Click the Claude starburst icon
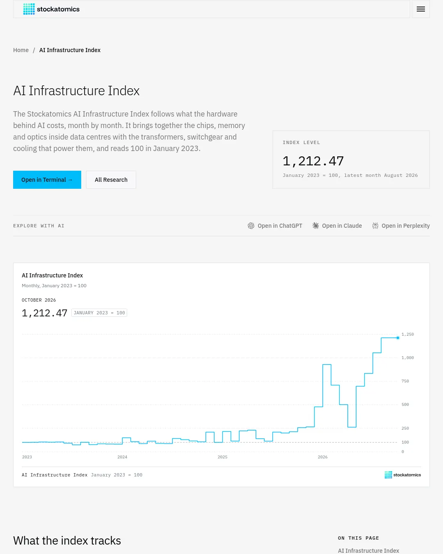This screenshot has height=554, width=443. (x=315, y=226)
